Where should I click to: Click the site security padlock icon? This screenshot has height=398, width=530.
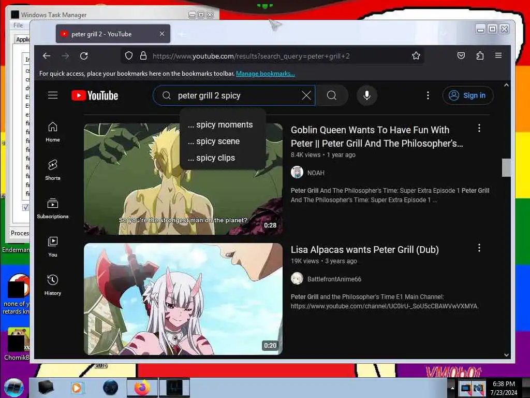pyautogui.click(x=143, y=56)
